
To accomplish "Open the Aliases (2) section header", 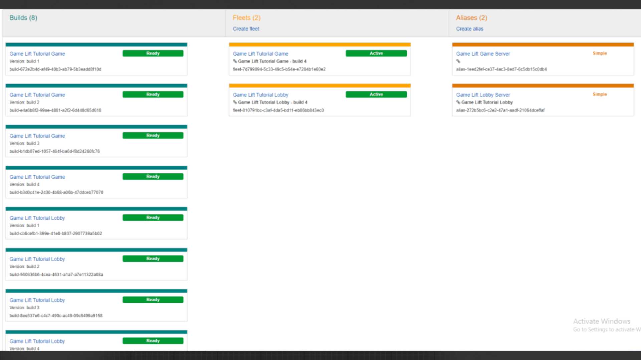I will [x=471, y=18].
